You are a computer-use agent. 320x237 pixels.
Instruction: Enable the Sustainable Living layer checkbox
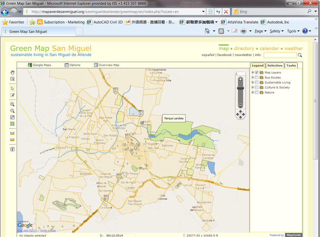[257, 82]
